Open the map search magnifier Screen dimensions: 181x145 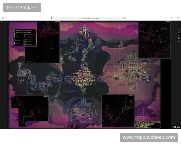[x=179, y=32]
